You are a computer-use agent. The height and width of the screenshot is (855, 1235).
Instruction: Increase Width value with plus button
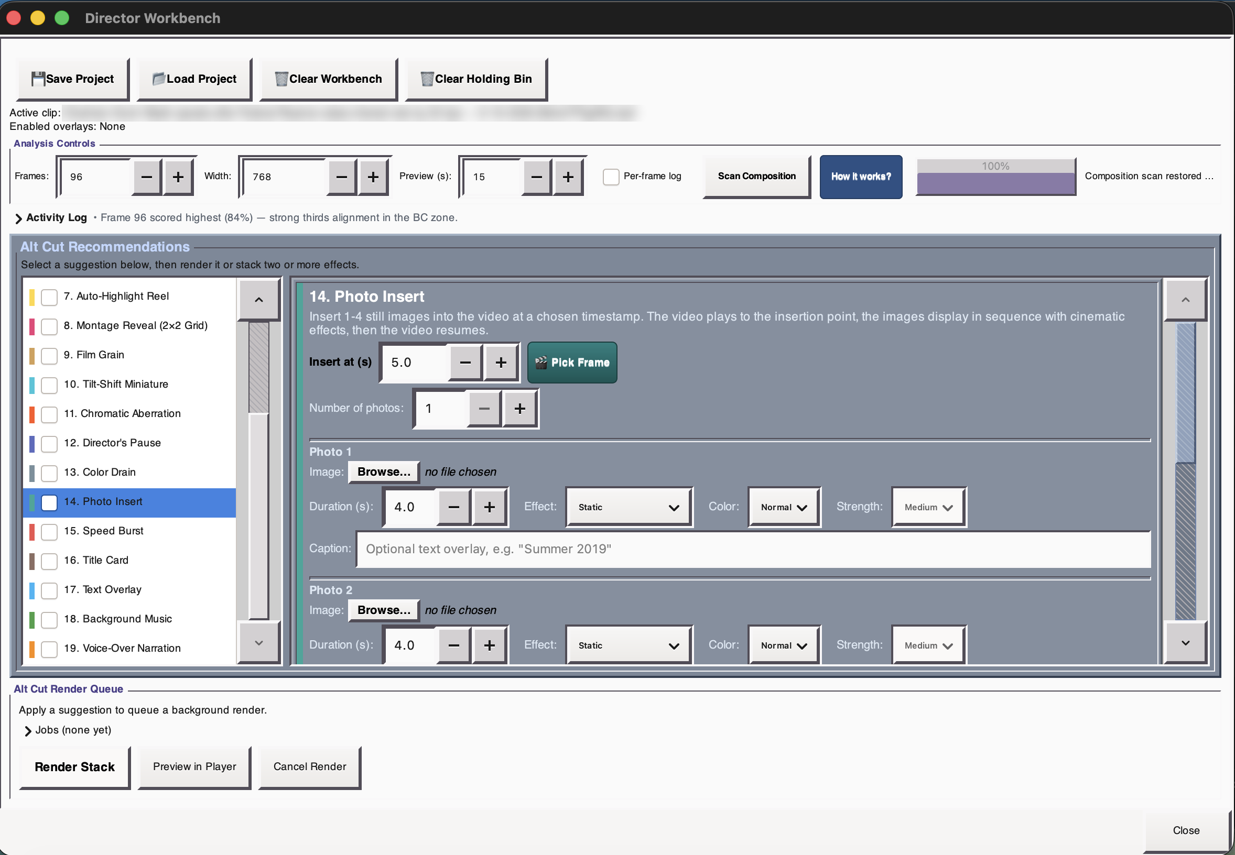(x=374, y=177)
